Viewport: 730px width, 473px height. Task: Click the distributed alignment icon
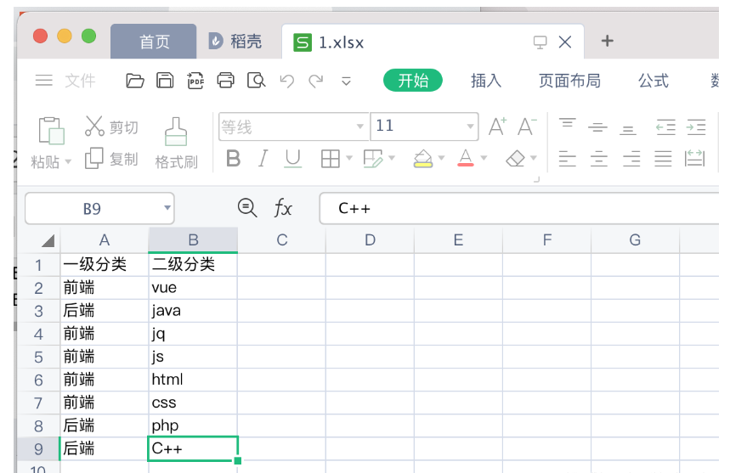(694, 158)
